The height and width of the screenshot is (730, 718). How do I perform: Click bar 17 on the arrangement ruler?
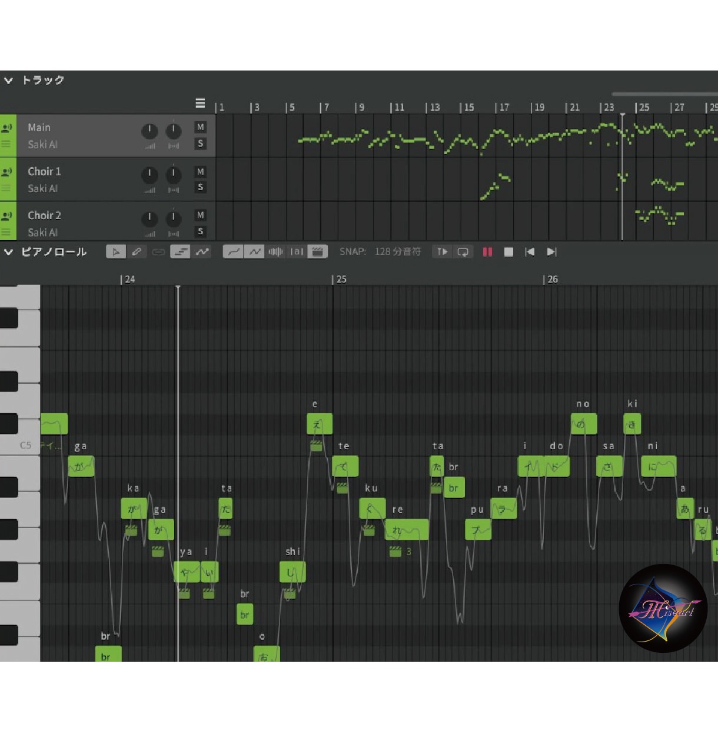[503, 107]
